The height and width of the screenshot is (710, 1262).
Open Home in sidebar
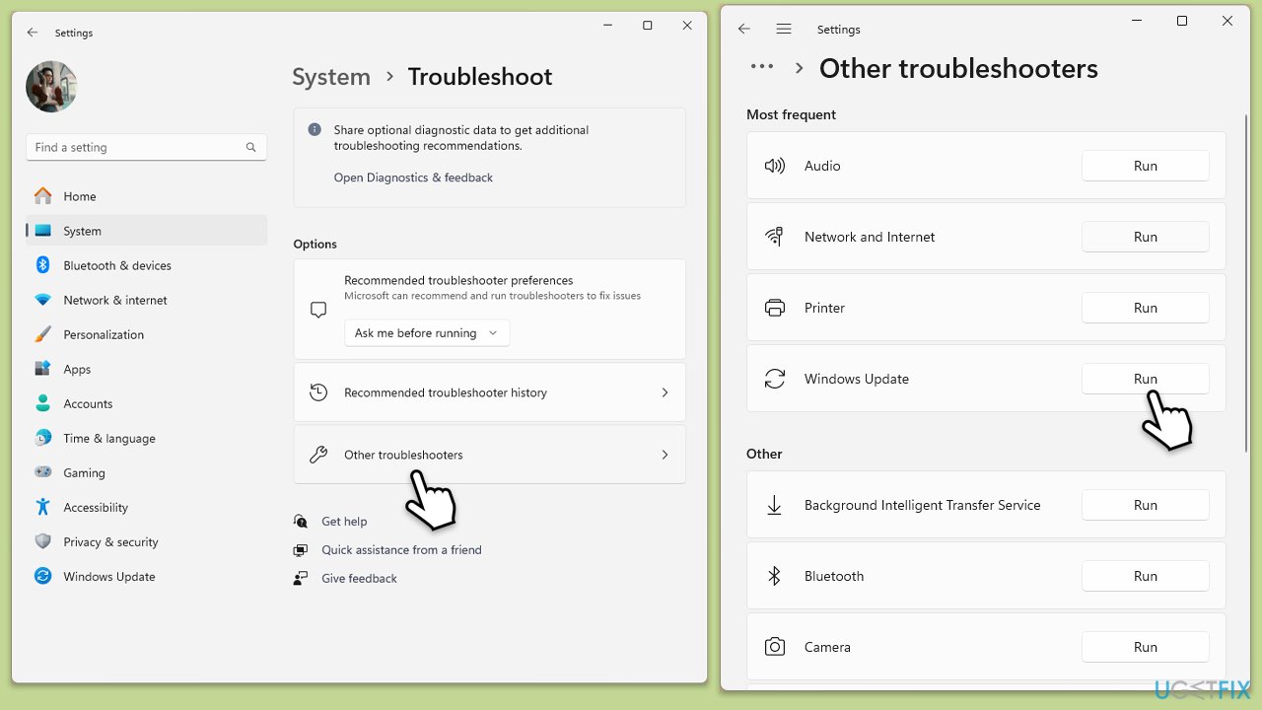click(146, 196)
